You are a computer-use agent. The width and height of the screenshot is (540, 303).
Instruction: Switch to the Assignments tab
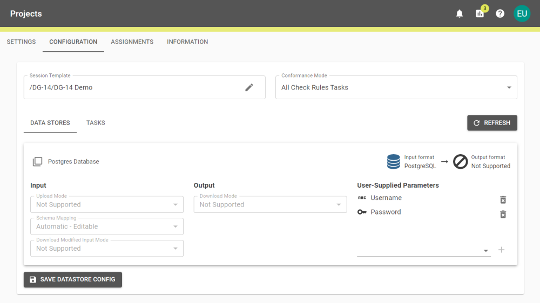(x=132, y=42)
